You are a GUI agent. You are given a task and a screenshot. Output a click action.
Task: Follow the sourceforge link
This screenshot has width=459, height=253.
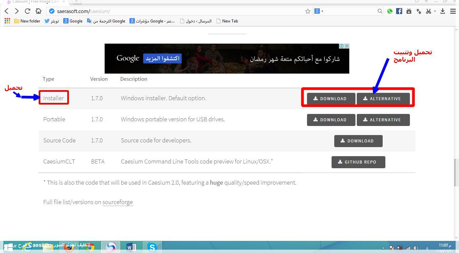click(x=117, y=202)
